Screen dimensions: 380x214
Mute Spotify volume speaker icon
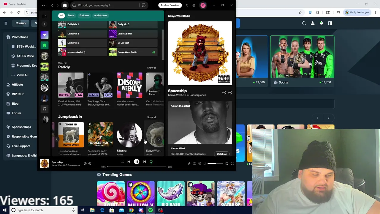pos(205,163)
